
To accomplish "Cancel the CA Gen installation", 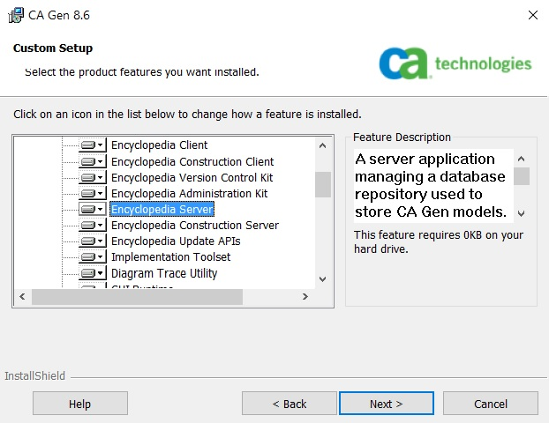I will tap(491, 404).
